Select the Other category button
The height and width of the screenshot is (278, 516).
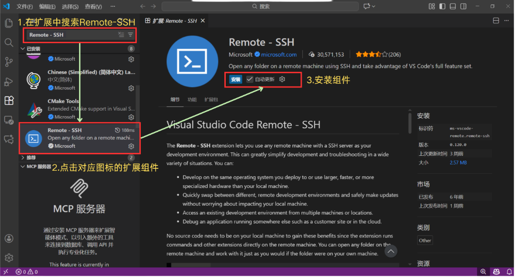(x=425, y=241)
